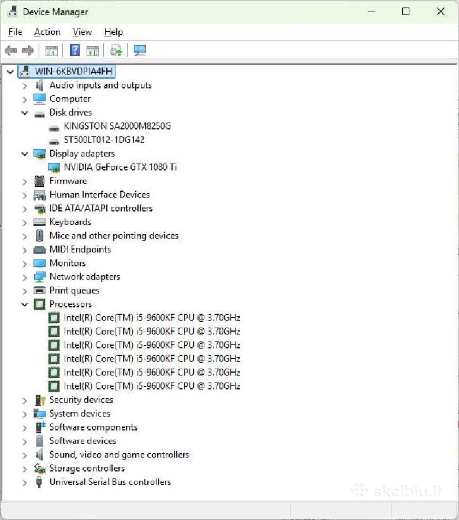Expand the Network adapters chevron
This screenshot has width=459, height=520.
click(24, 277)
